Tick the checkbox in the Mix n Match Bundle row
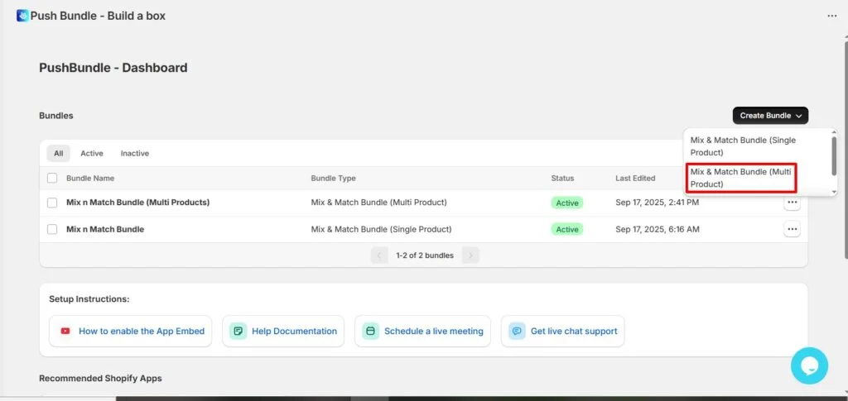 tap(52, 229)
